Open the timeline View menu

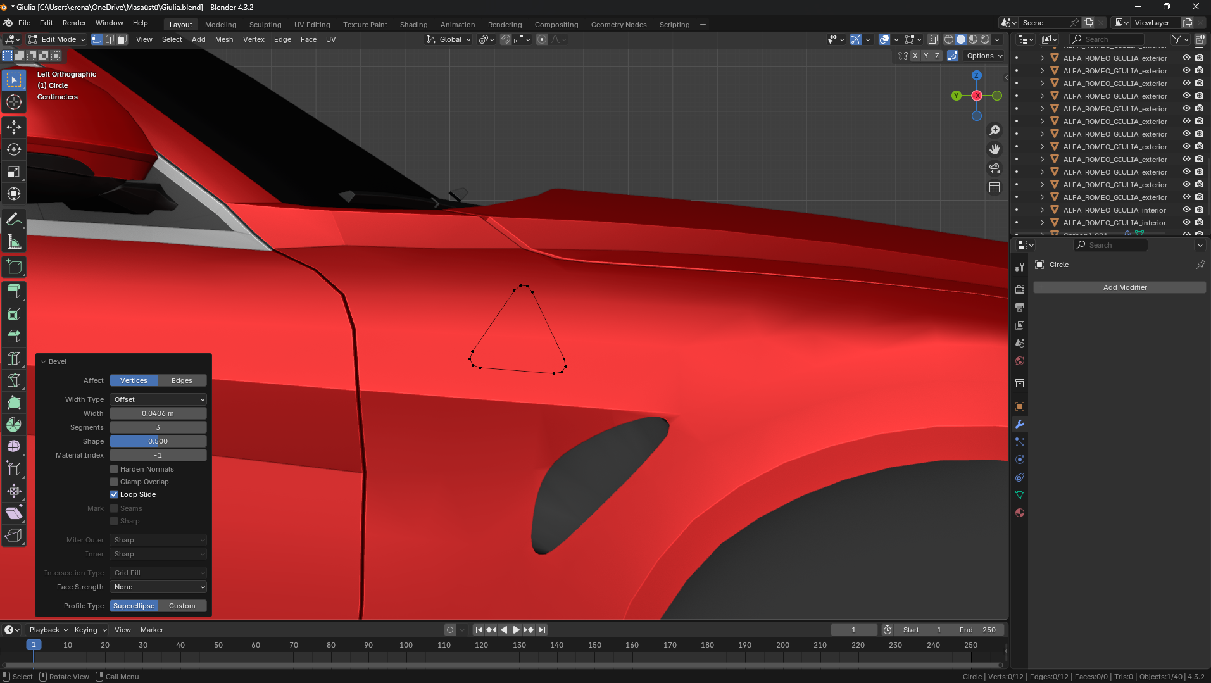(x=123, y=630)
